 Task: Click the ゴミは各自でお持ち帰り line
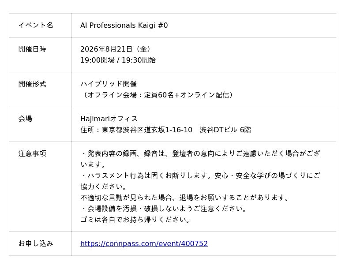[x=135, y=220]
